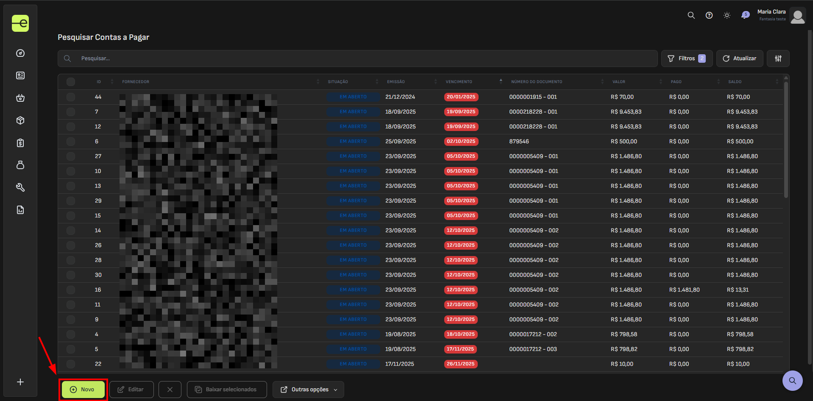
Task: Select checkbox for row ID 12
Action: 71,127
